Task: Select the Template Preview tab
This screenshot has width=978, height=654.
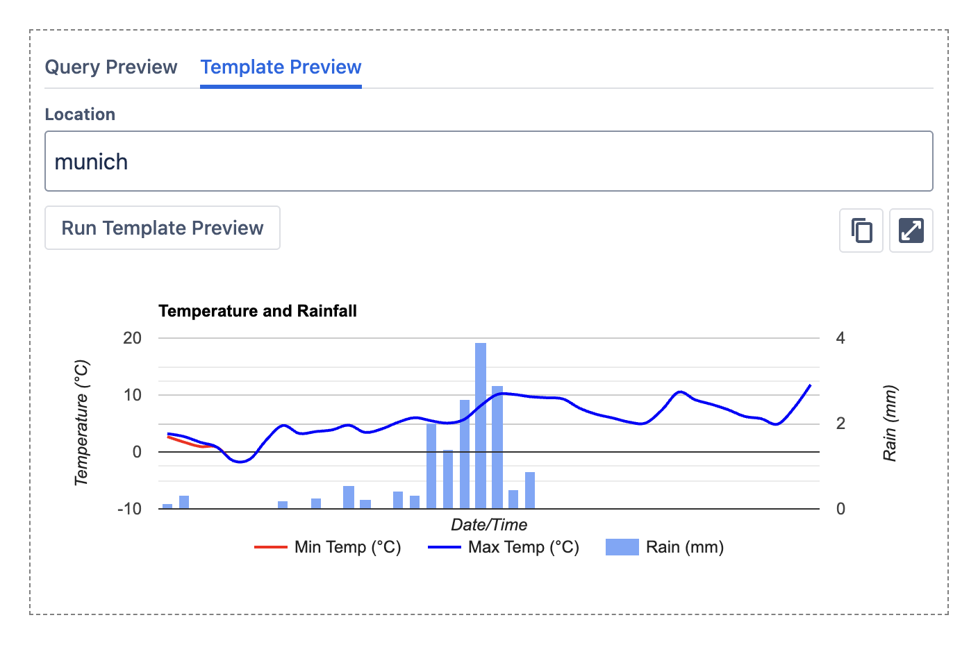Action: click(x=281, y=67)
